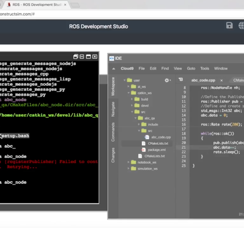Expand the ai_ws folder arrow
Viewport: 244px width, 228px height.
(129, 86)
